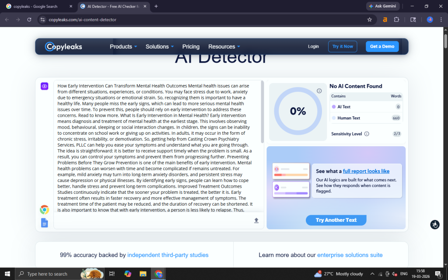Click the info icon next to Sensitivity Level
This screenshot has height=280, width=448.
tap(367, 134)
